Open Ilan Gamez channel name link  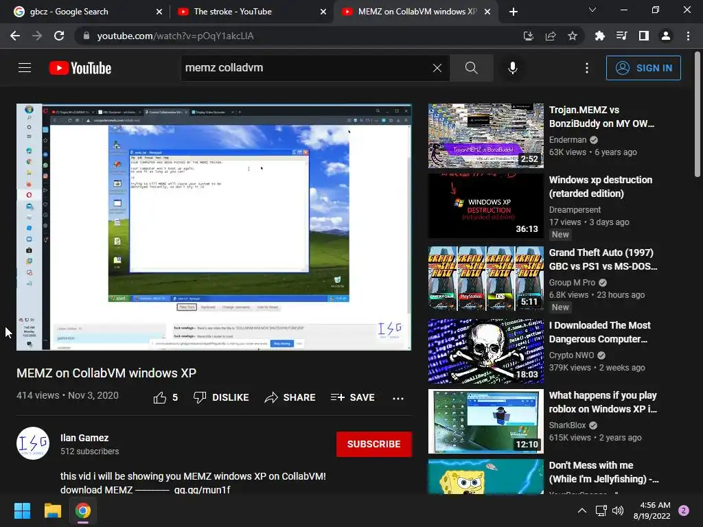pos(84,438)
